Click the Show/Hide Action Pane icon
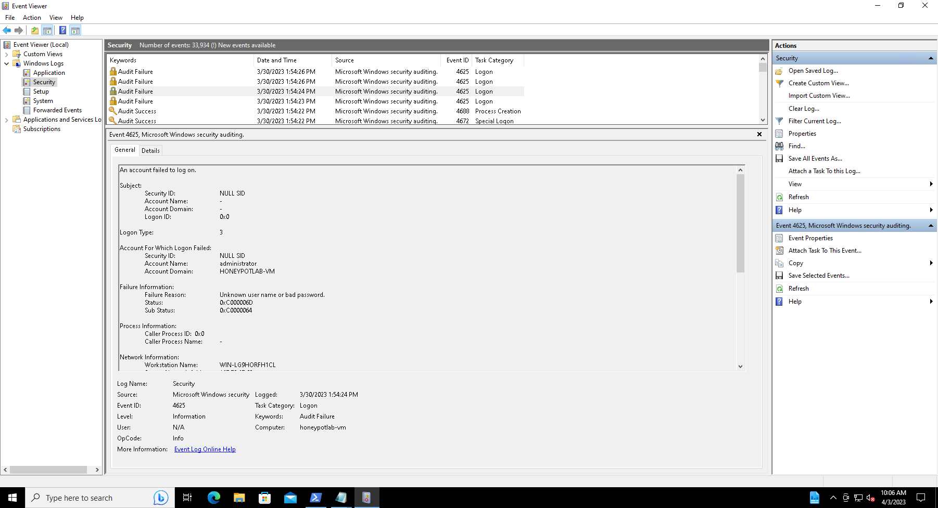This screenshot has height=508, width=938. click(75, 30)
